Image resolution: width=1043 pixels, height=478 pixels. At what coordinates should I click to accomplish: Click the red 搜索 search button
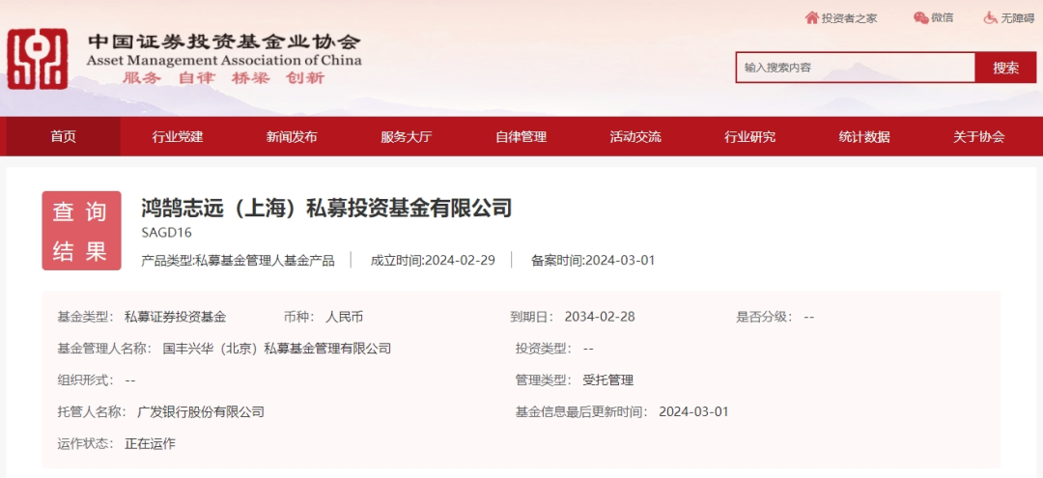click(x=1005, y=68)
